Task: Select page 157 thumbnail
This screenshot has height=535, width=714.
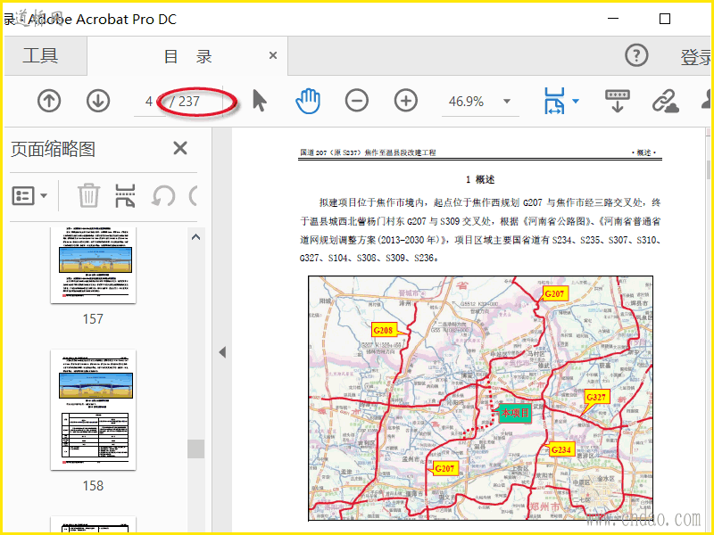Action: point(94,265)
